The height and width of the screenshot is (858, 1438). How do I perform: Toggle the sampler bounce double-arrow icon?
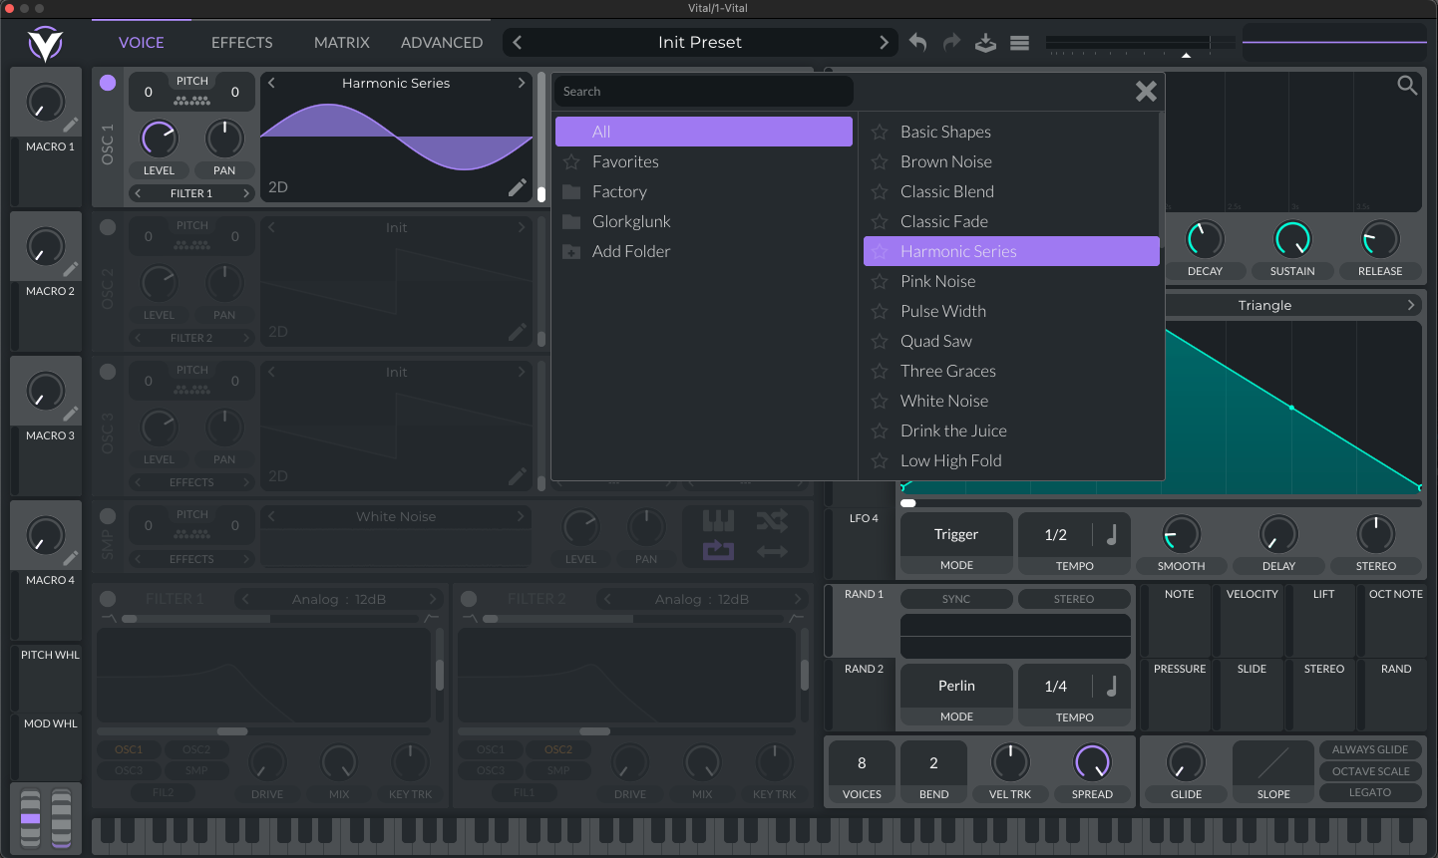pos(772,551)
